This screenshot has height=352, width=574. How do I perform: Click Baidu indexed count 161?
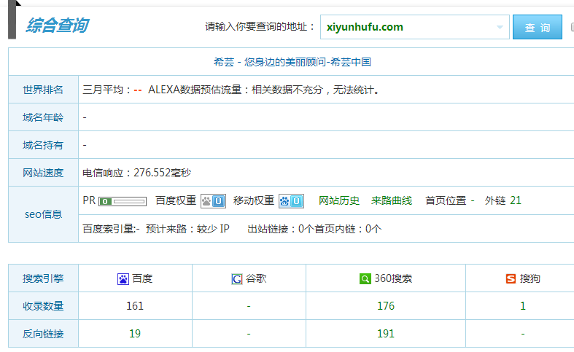tap(135, 306)
